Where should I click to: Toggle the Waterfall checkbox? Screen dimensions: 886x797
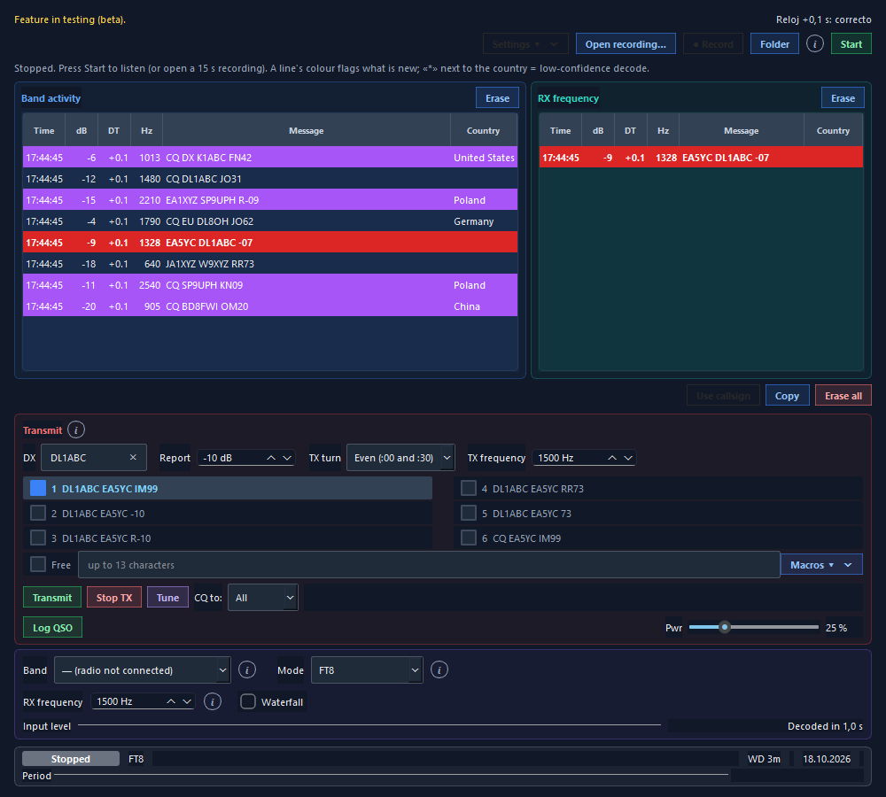coord(248,701)
